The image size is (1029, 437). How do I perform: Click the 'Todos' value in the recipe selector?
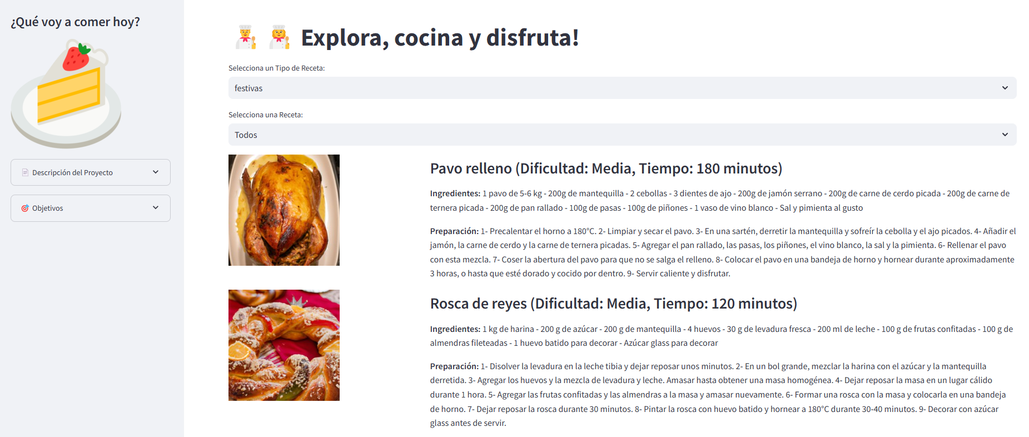246,135
